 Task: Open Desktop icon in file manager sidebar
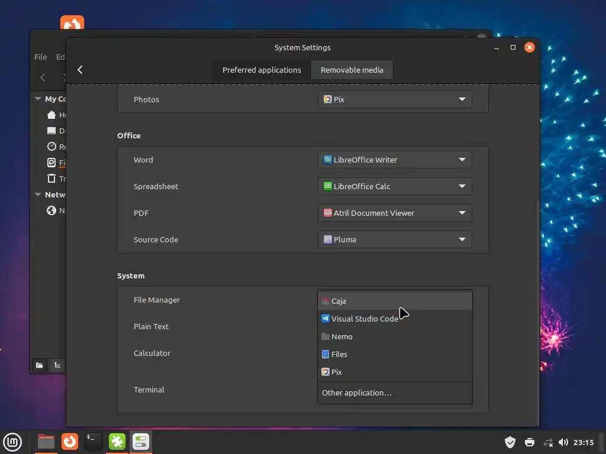click(51, 131)
